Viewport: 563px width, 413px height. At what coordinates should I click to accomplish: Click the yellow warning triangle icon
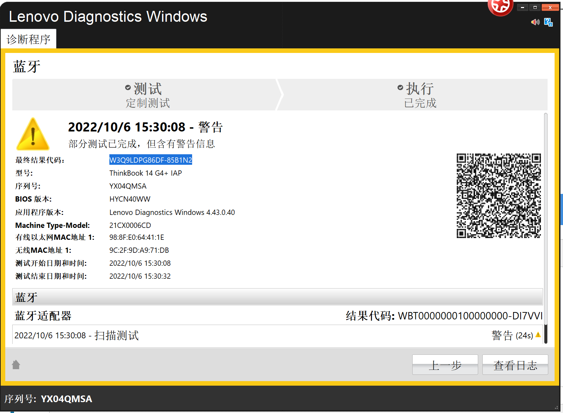click(x=33, y=134)
